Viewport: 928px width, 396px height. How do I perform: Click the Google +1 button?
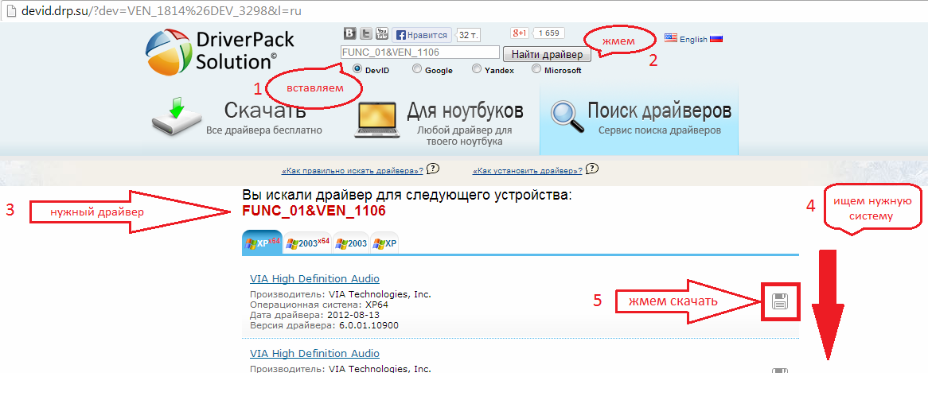coord(519,33)
